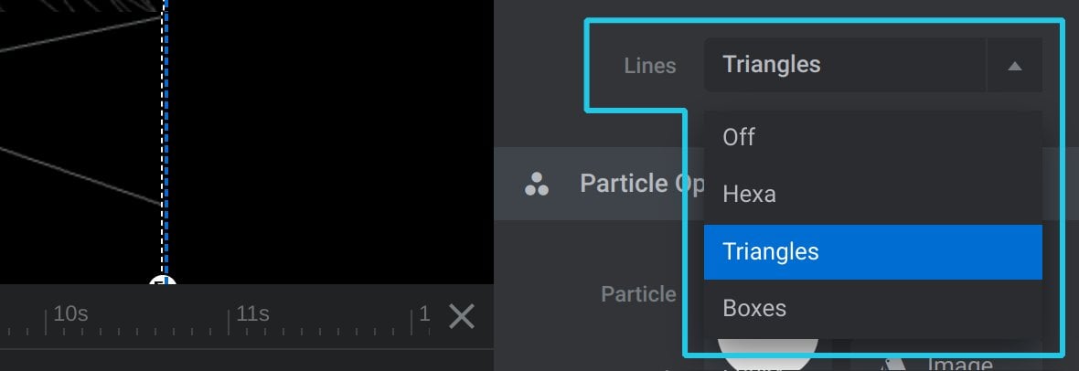The image size is (1079, 371).
Task: Jump to the 10s mark on timeline
Action: click(70, 313)
